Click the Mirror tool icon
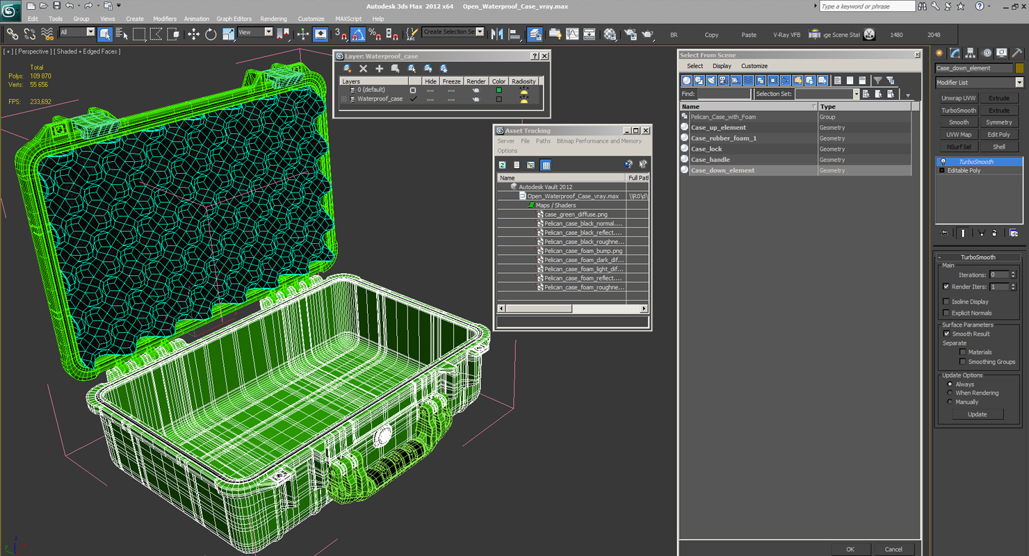 pyautogui.click(x=497, y=34)
